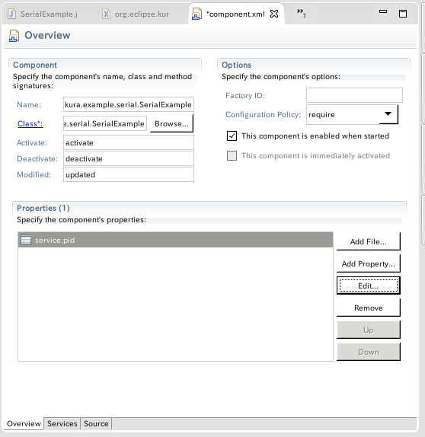Screen dimensions: 425x437
Task: Edit the Activate method field
Action: click(129, 142)
